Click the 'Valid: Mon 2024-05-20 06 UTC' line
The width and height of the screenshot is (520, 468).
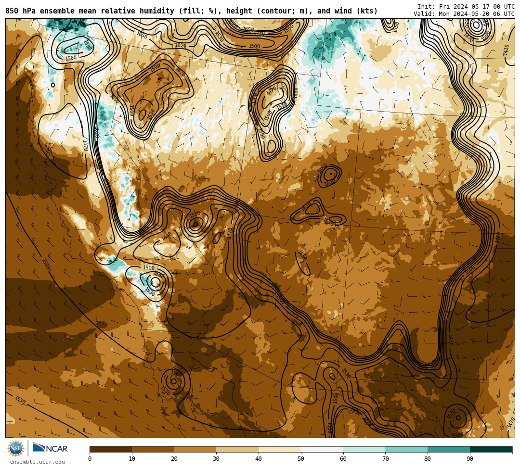[x=464, y=14]
